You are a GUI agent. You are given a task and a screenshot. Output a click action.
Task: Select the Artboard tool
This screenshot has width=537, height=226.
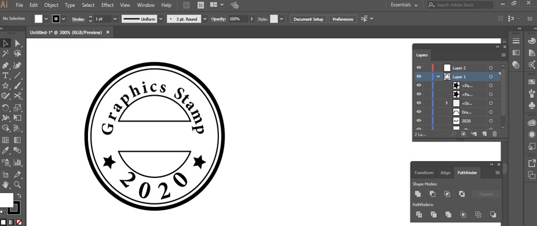pyautogui.click(x=5, y=174)
